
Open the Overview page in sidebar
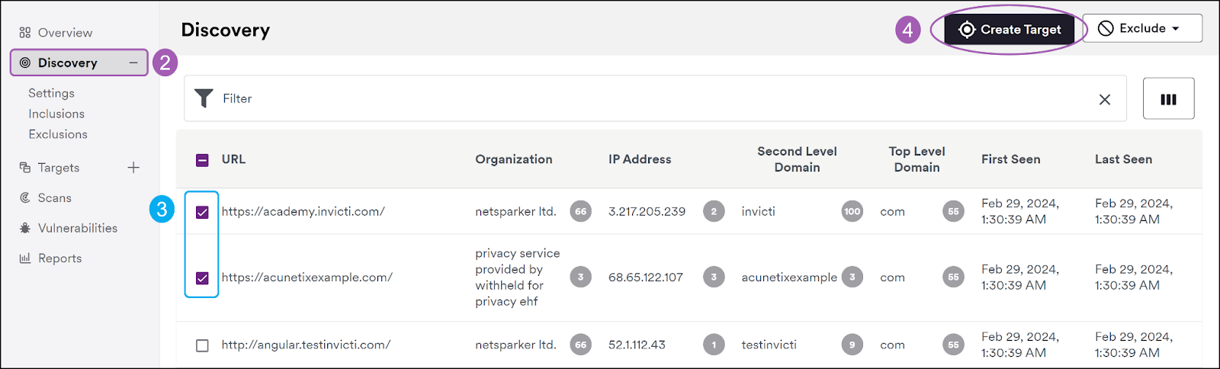point(56,33)
